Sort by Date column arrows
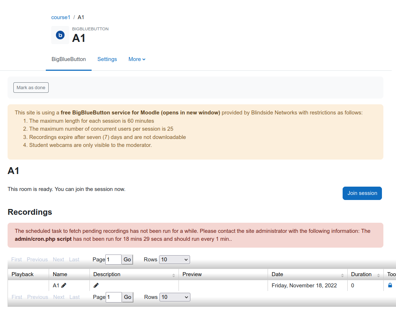Screen dimensions: 396x322 [342, 275]
